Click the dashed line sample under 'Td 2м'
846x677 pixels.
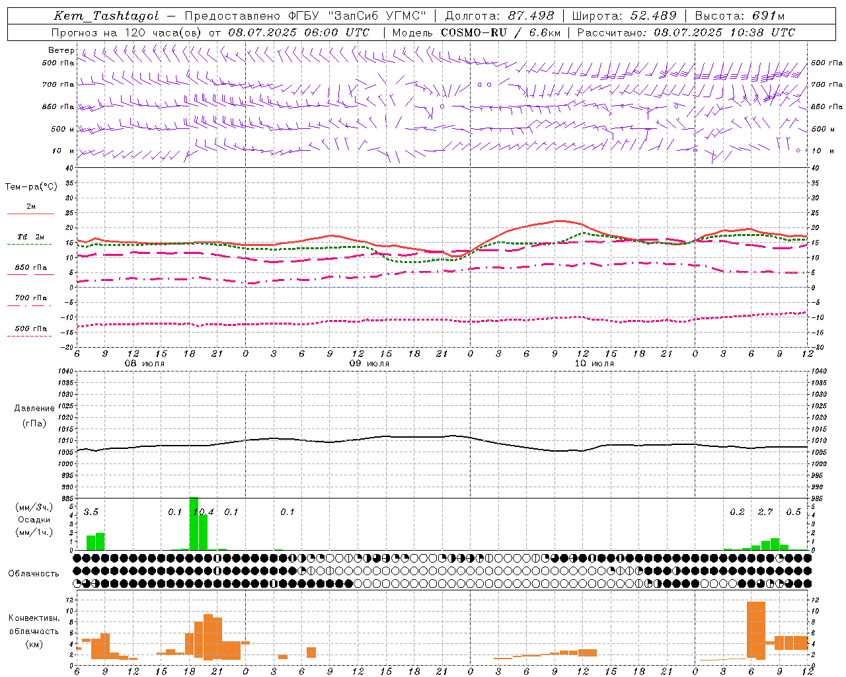coord(29,245)
